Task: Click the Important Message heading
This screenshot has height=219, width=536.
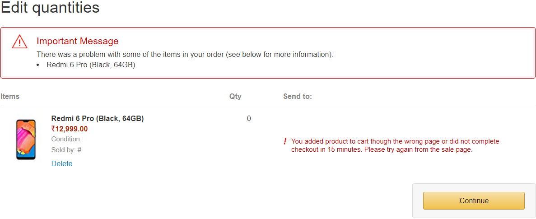Action: point(78,41)
